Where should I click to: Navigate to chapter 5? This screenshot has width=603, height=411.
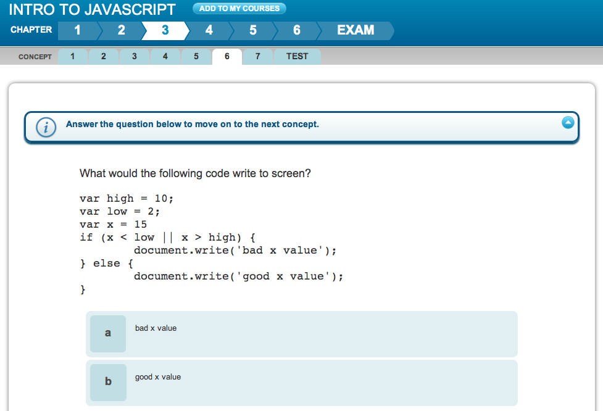pyautogui.click(x=253, y=30)
